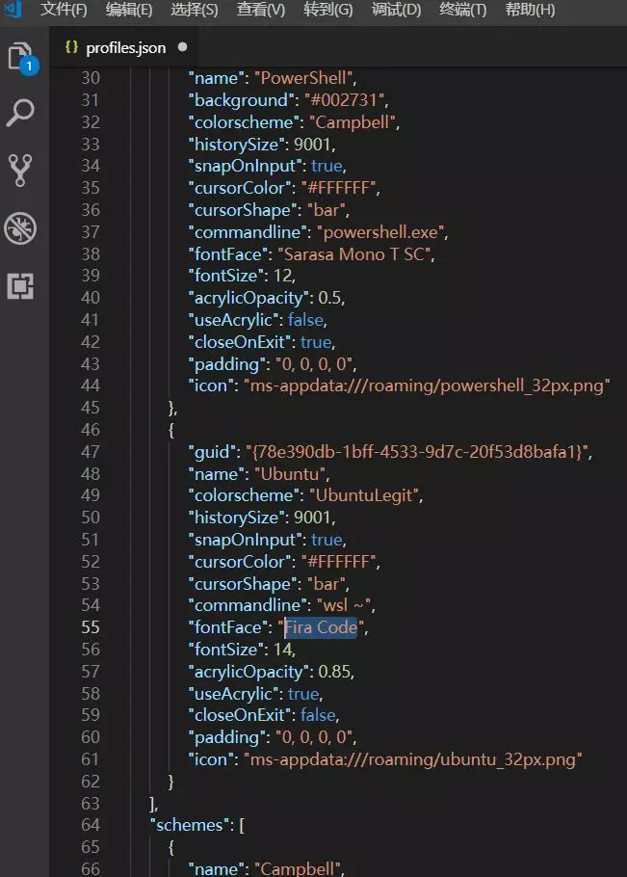Open the 选择(S) menu
Viewport: 627px width, 877px height.
coord(195,9)
